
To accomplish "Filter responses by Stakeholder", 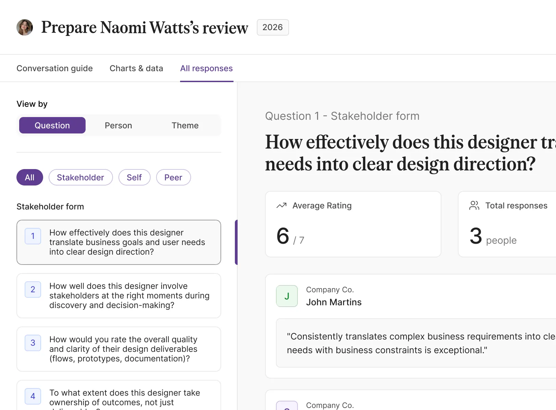I will coord(80,177).
